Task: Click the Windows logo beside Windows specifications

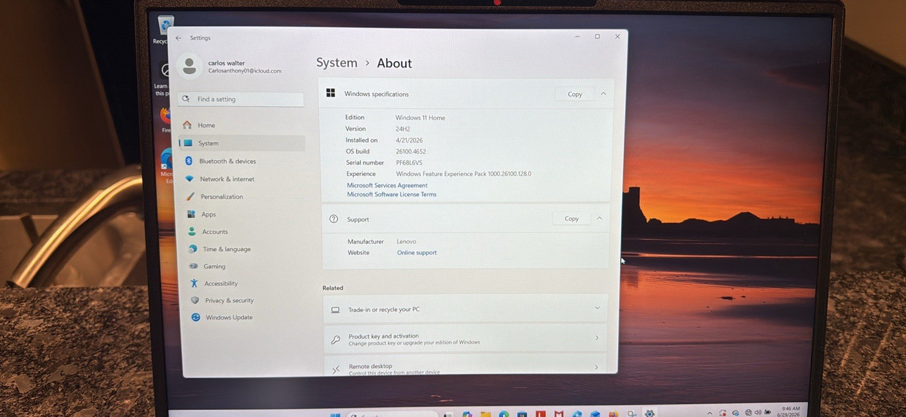Action: click(331, 93)
